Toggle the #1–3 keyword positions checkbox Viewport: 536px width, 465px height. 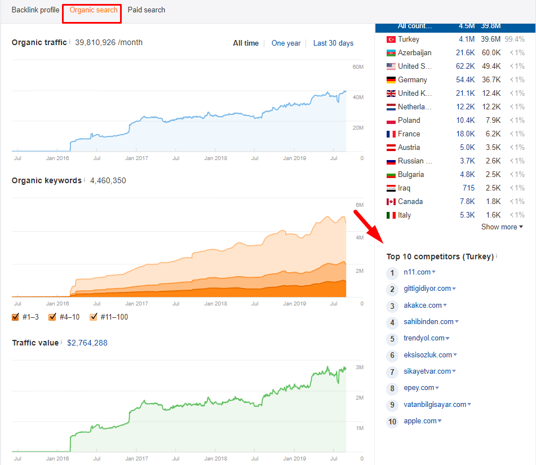pos(15,317)
